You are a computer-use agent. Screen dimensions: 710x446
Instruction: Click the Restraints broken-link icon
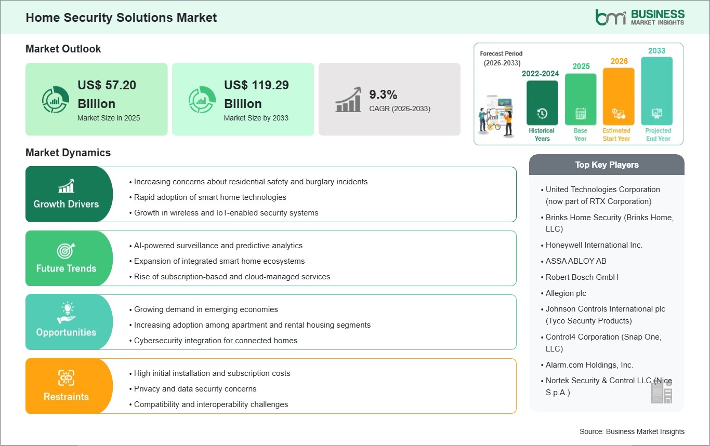click(x=66, y=377)
